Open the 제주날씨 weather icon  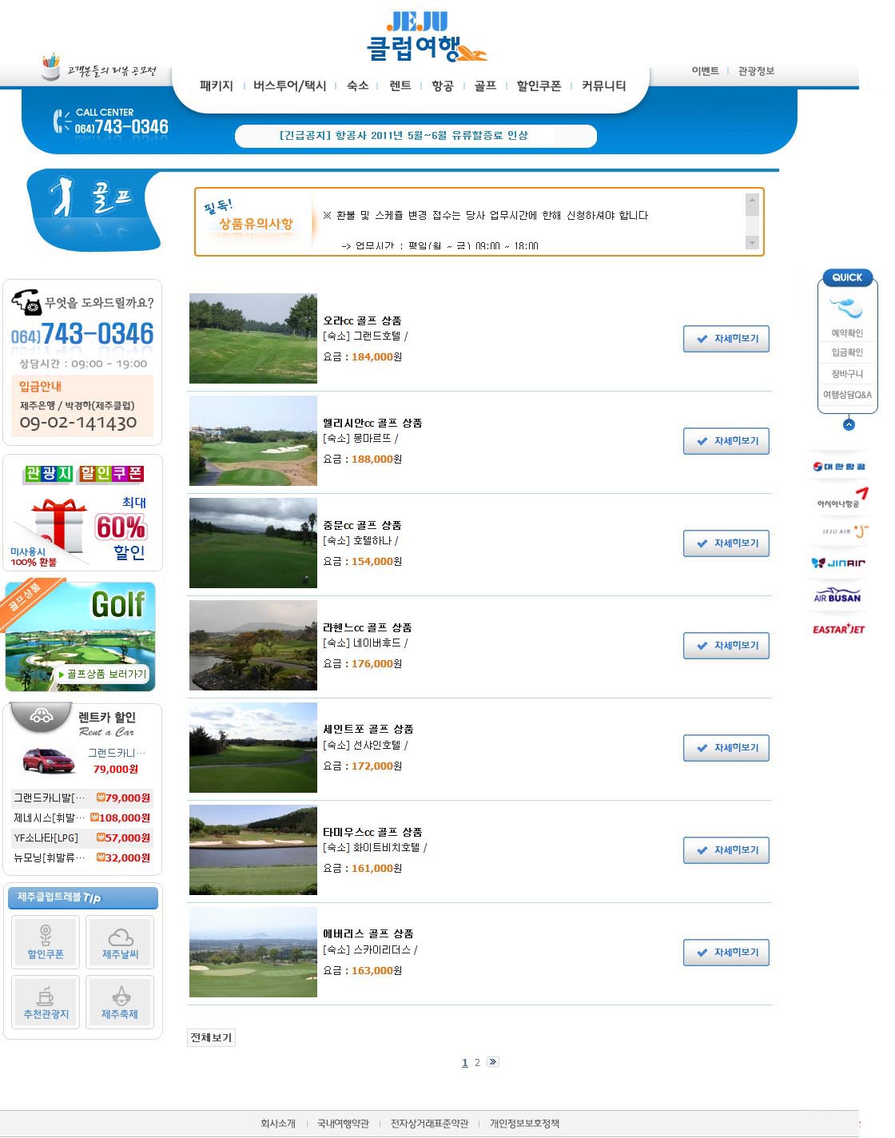pyautogui.click(x=120, y=942)
